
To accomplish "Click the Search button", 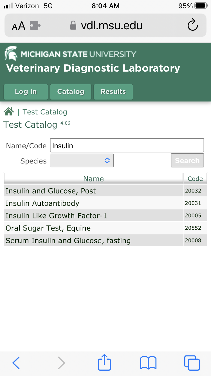I will (x=187, y=160).
